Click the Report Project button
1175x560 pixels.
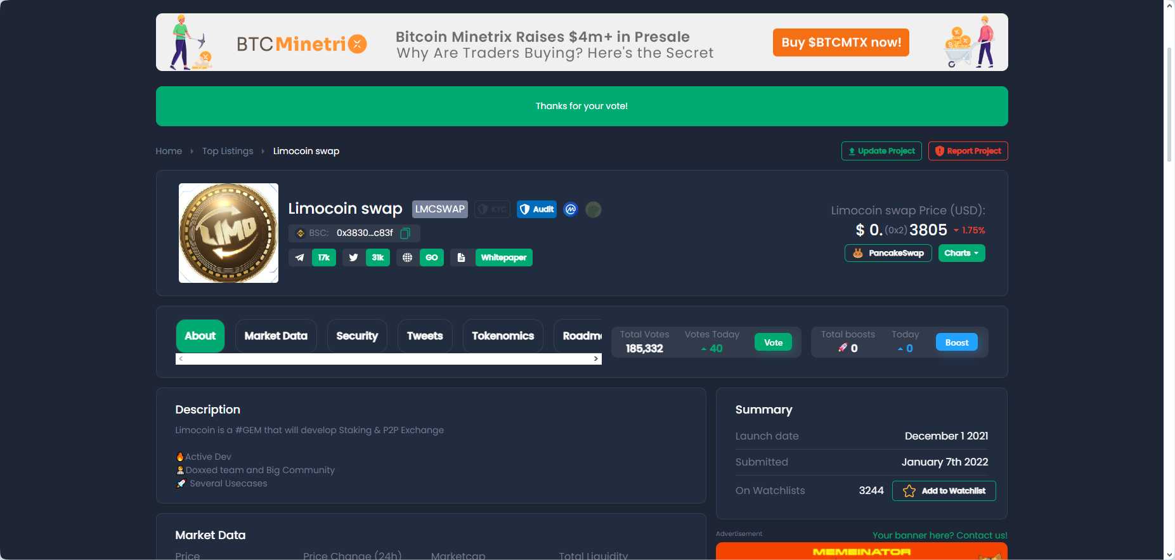[968, 151]
